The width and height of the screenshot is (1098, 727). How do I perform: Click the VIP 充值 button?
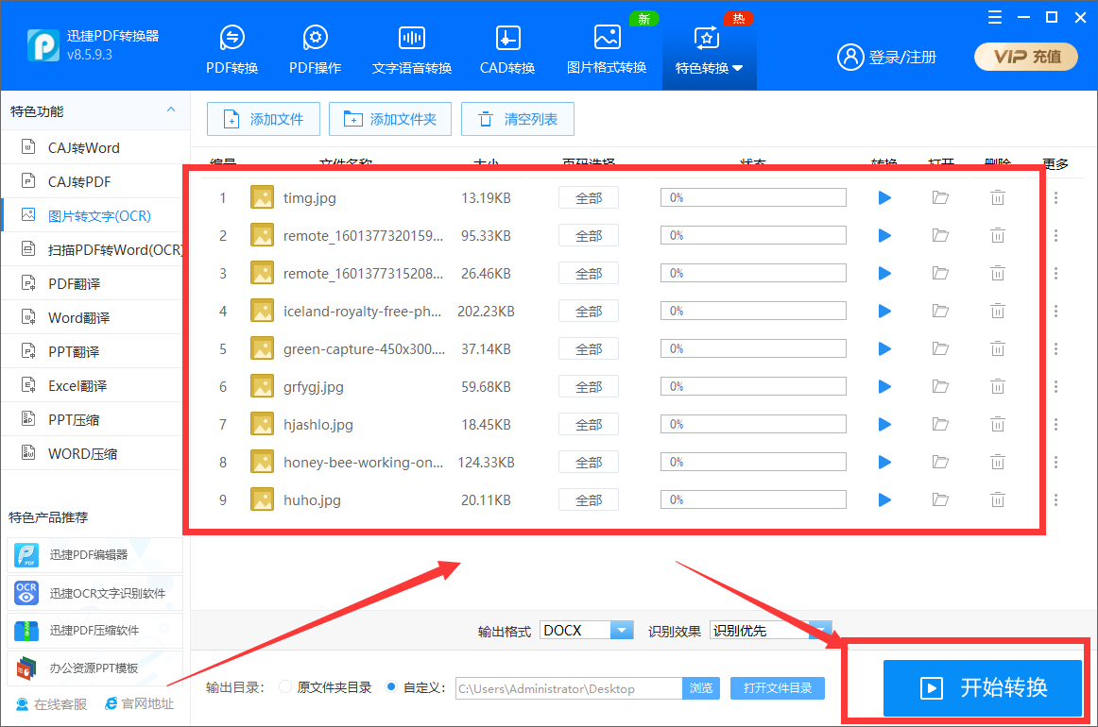coord(1026,57)
